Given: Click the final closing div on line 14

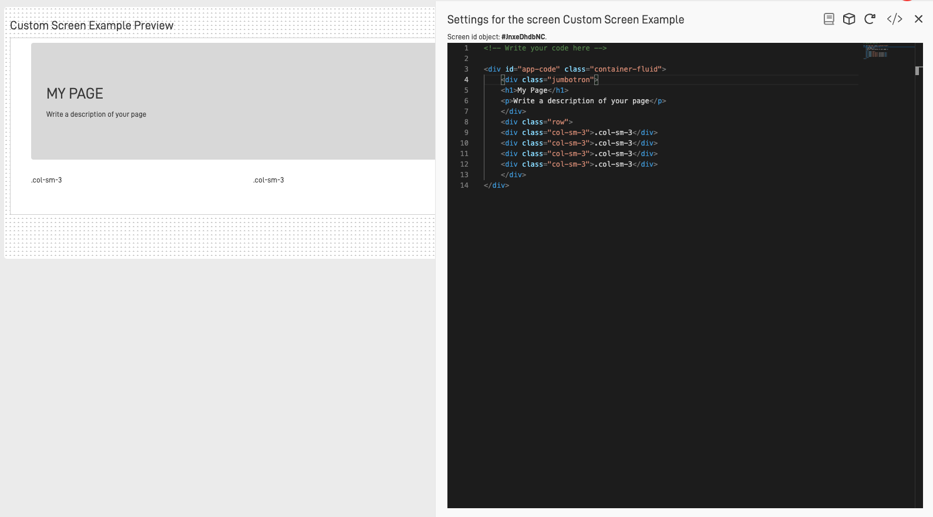Looking at the screenshot, I should 496,185.
